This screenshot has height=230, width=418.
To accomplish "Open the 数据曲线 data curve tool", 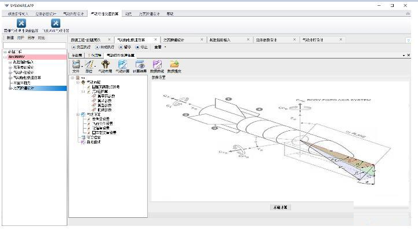I will tap(157, 67).
